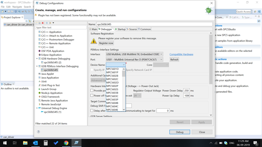This screenshot has width=262, height=147.
Task: Collapse all configurations in the tree toolbar
Action: (x=47, y=23)
